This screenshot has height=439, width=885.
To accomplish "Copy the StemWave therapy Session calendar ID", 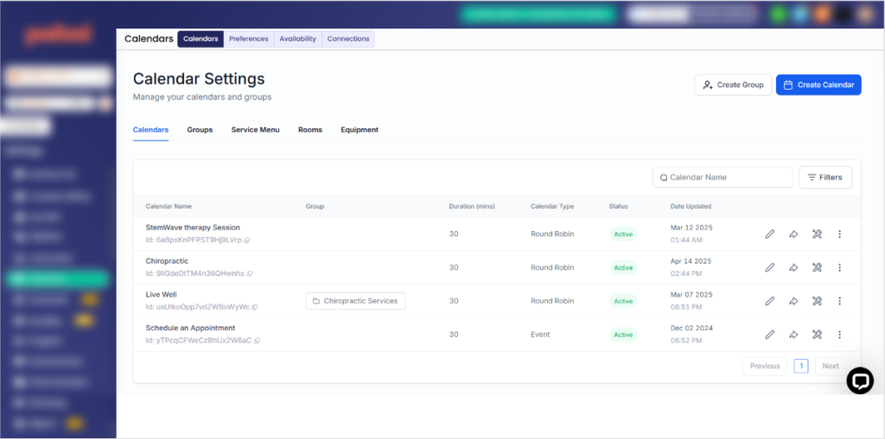I will point(246,240).
